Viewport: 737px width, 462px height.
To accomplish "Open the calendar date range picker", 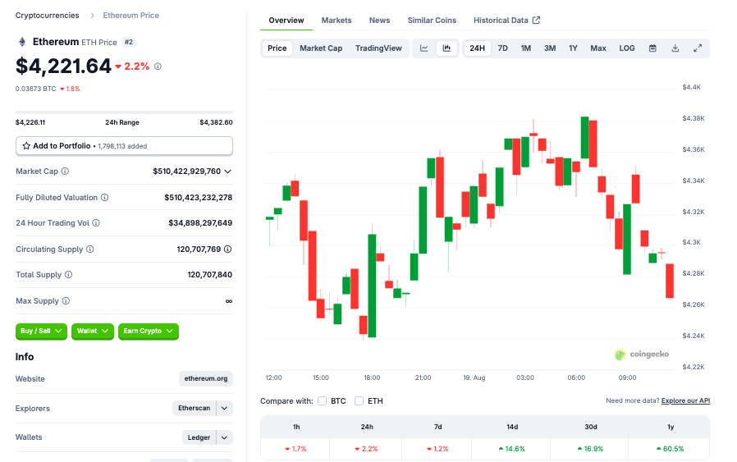I will (652, 48).
